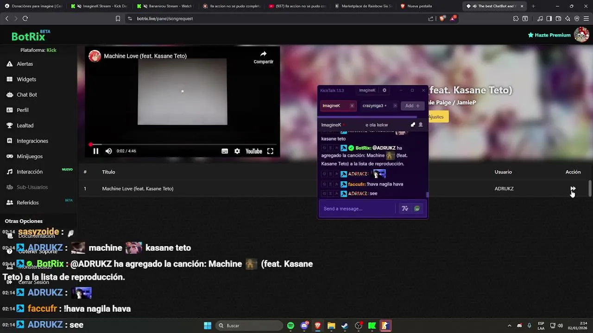Switch YouTube player to fullscreen
The width and height of the screenshot is (593, 333).
tap(270, 151)
